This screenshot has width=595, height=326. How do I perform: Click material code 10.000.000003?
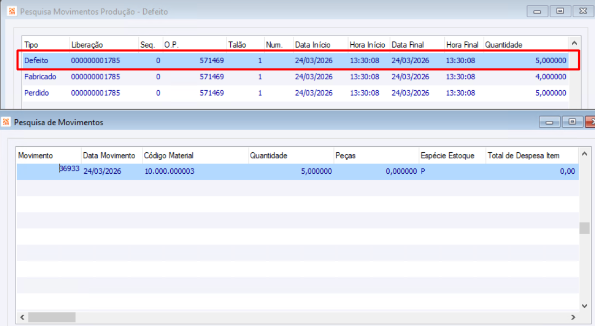coord(169,171)
